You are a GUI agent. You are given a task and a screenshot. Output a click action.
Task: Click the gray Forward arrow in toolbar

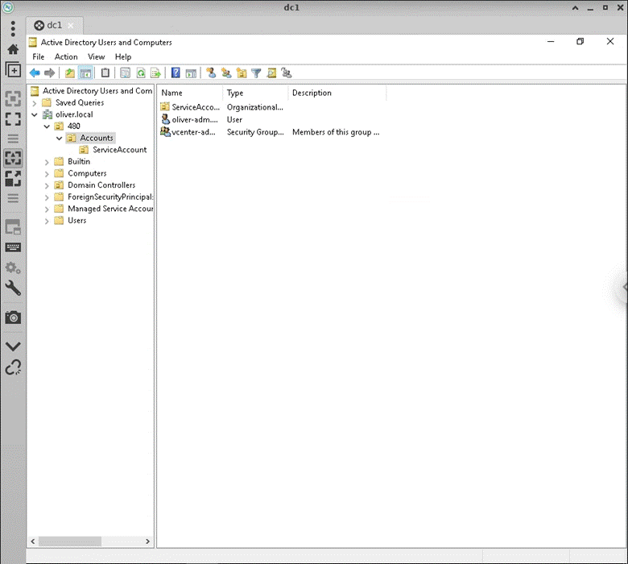(50, 73)
